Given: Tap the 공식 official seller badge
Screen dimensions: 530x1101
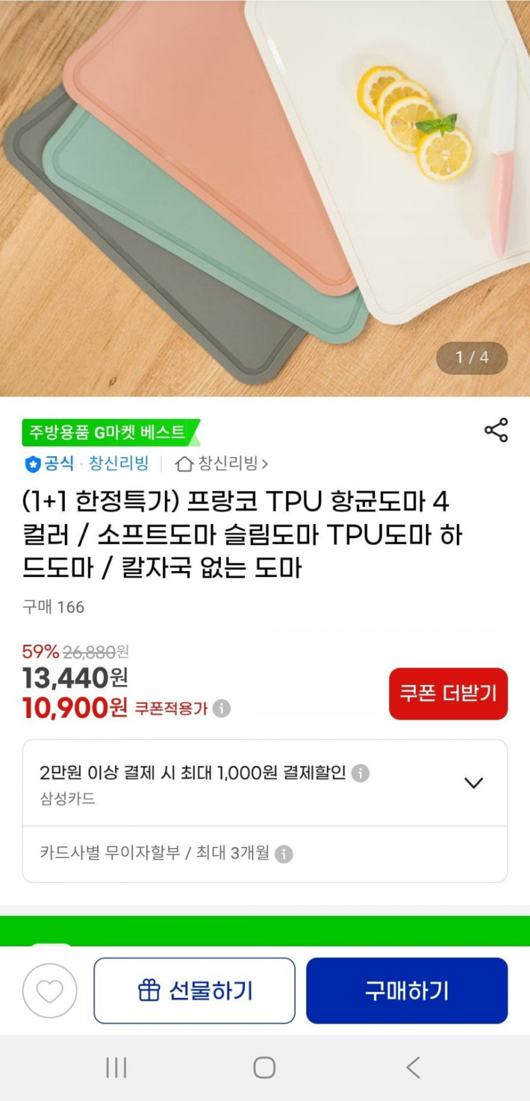Looking at the screenshot, I should (50, 463).
